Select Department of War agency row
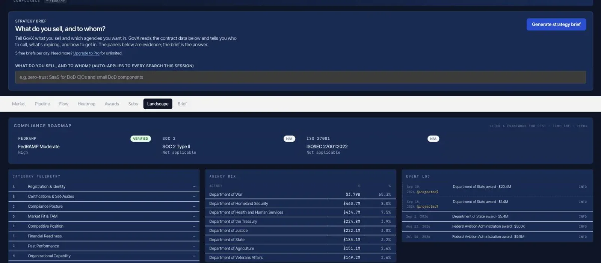 (x=300, y=195)
